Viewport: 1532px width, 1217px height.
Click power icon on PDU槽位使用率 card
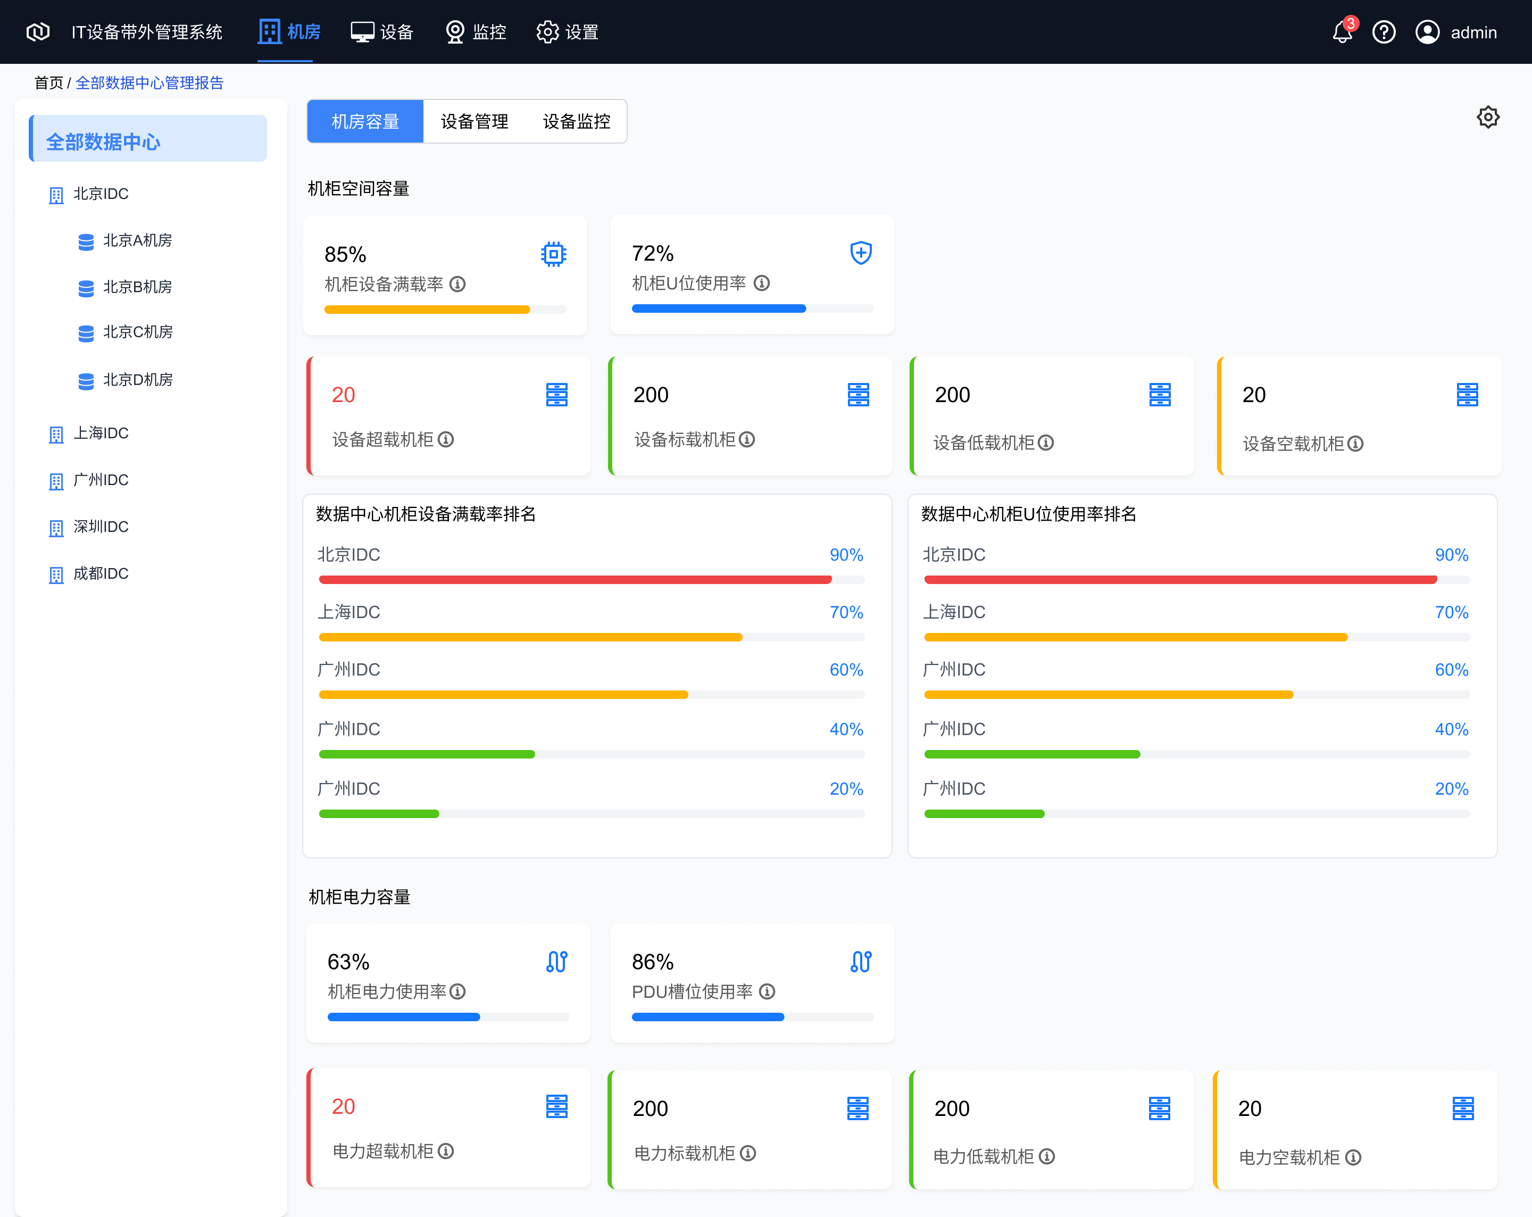[861, 961]
